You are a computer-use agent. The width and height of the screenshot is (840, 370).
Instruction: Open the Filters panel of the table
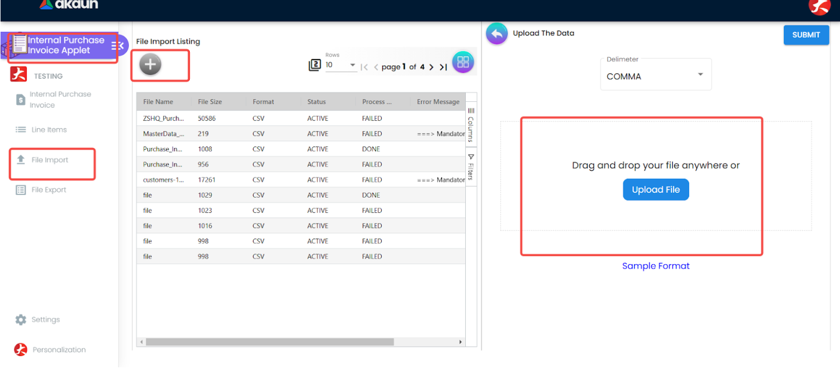pyautogui.click(x=471, y=169)
